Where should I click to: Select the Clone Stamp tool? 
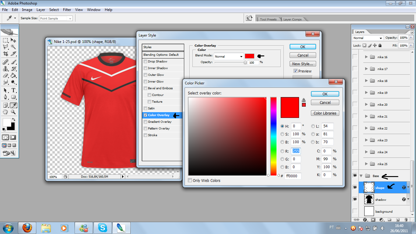point(5,69)
